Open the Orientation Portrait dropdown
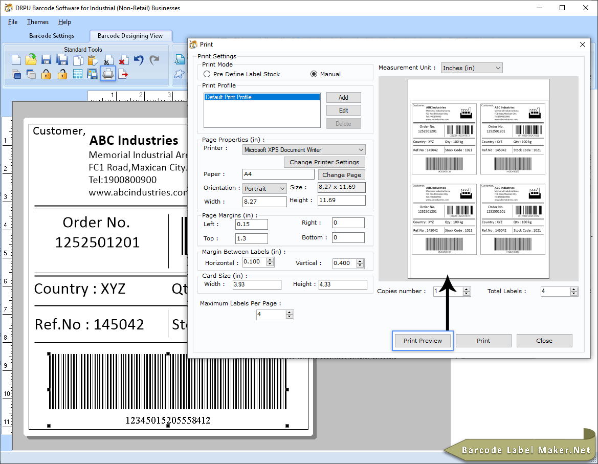 [264, 188]
